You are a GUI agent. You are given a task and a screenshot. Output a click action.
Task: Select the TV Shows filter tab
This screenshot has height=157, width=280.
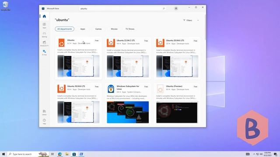130,29
